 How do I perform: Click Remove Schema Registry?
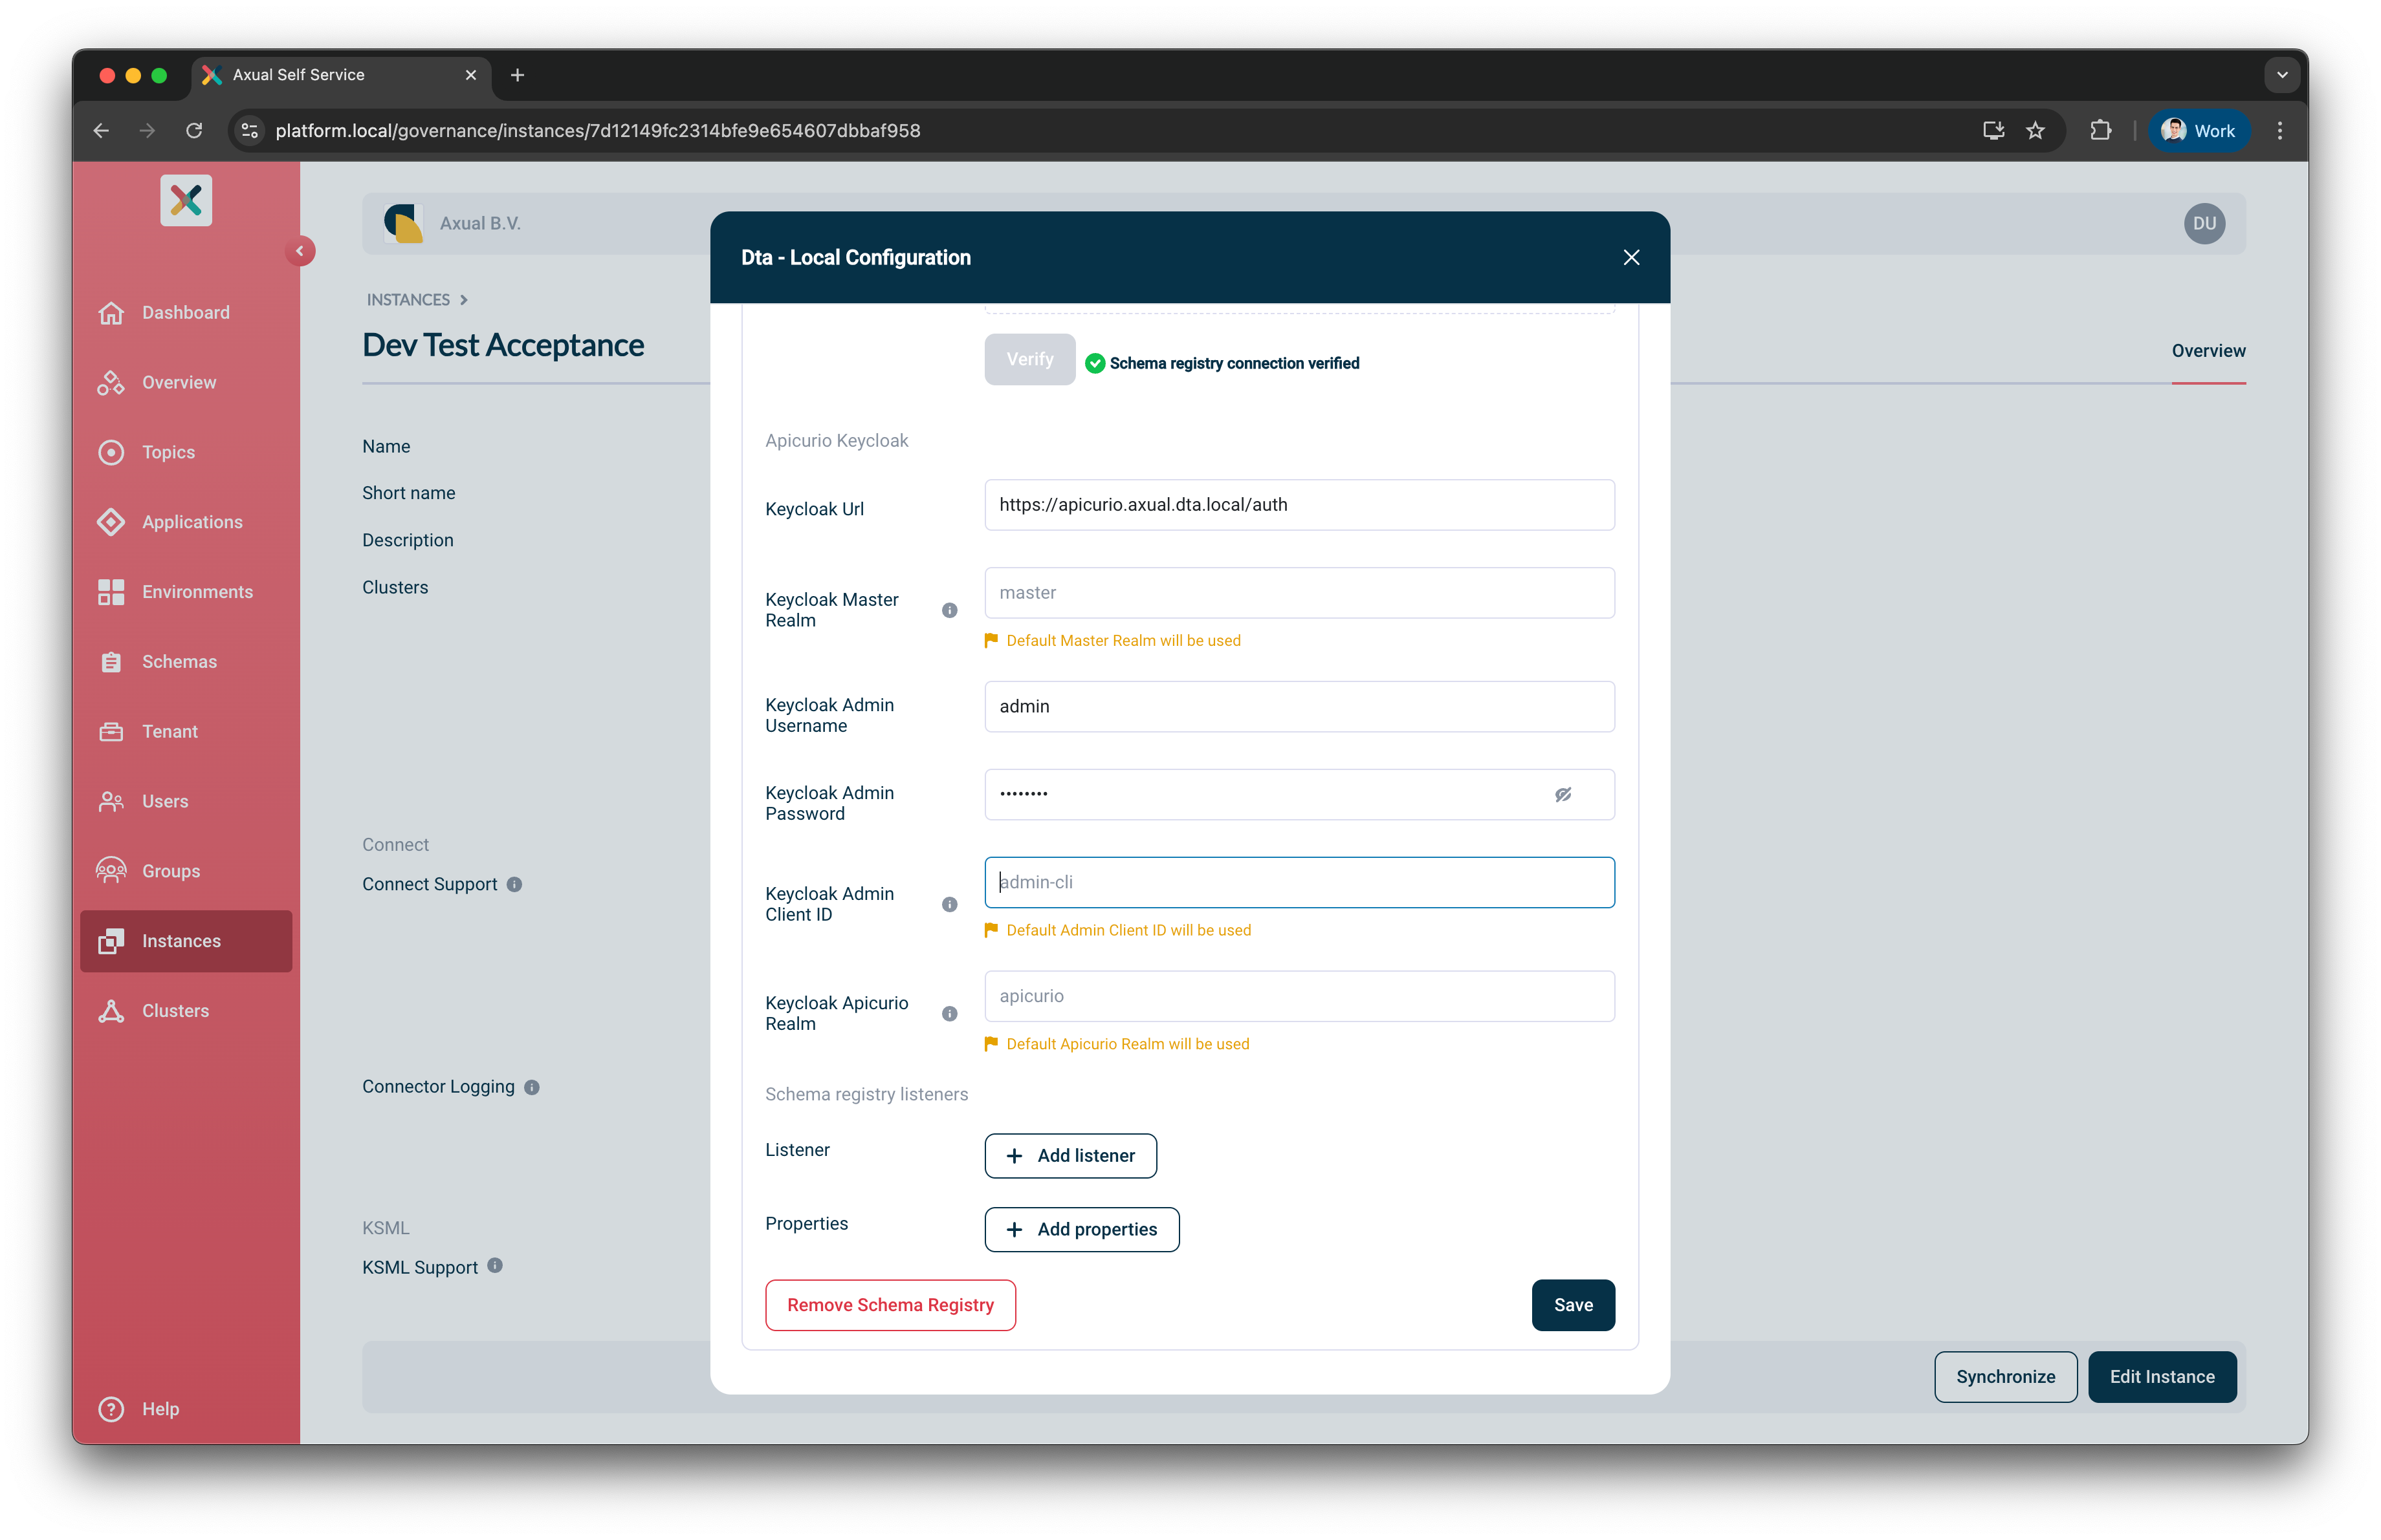click(890, 1304)
